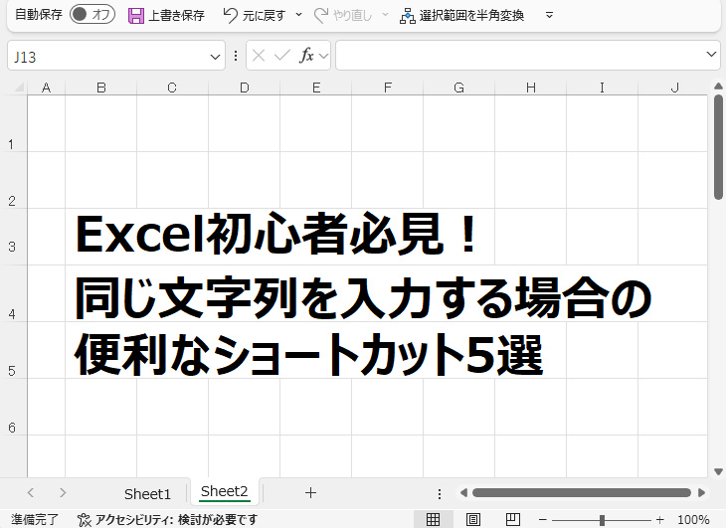Select column I header
Image resolution: width=726 pixels, height=528 pixels.
602,87
